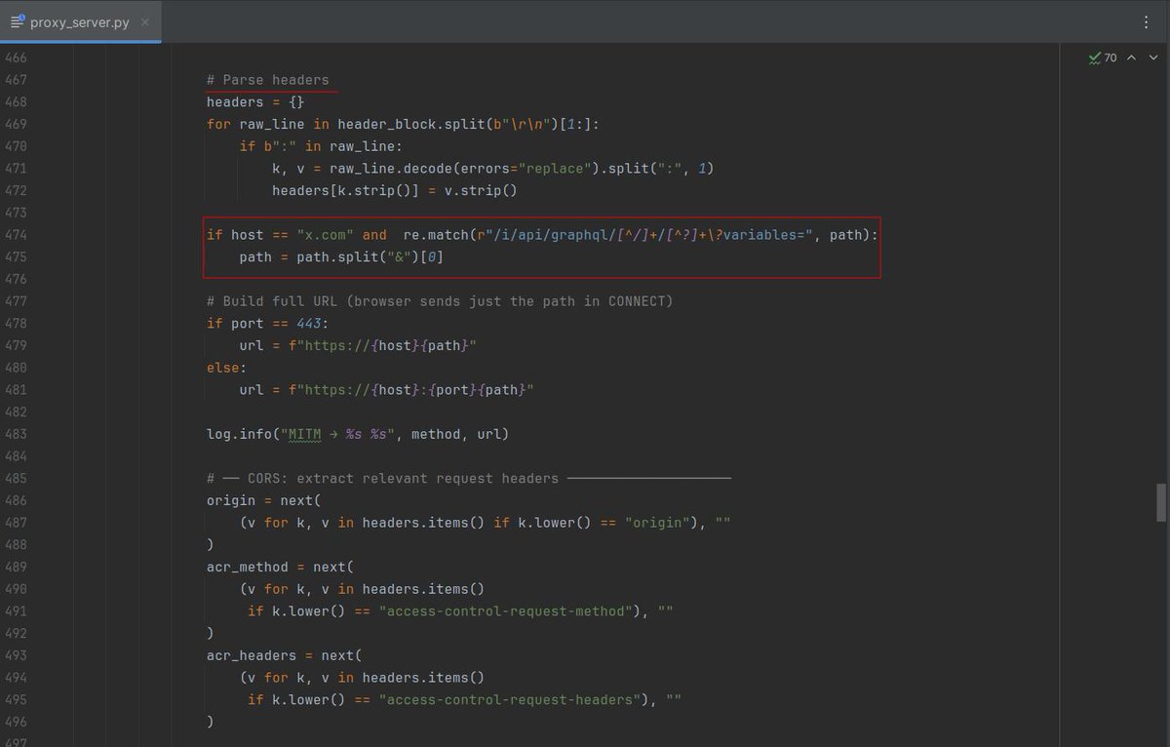Select line number 466 in the gutter

(x=17, y=57)
